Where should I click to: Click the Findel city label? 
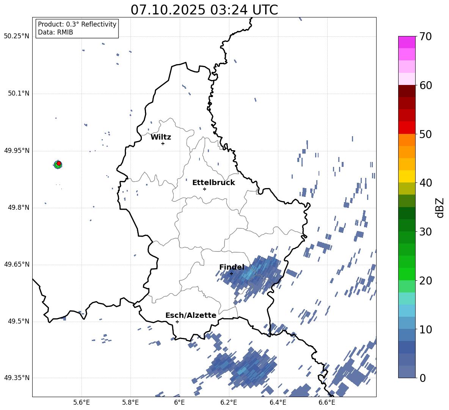click(232, 267)
